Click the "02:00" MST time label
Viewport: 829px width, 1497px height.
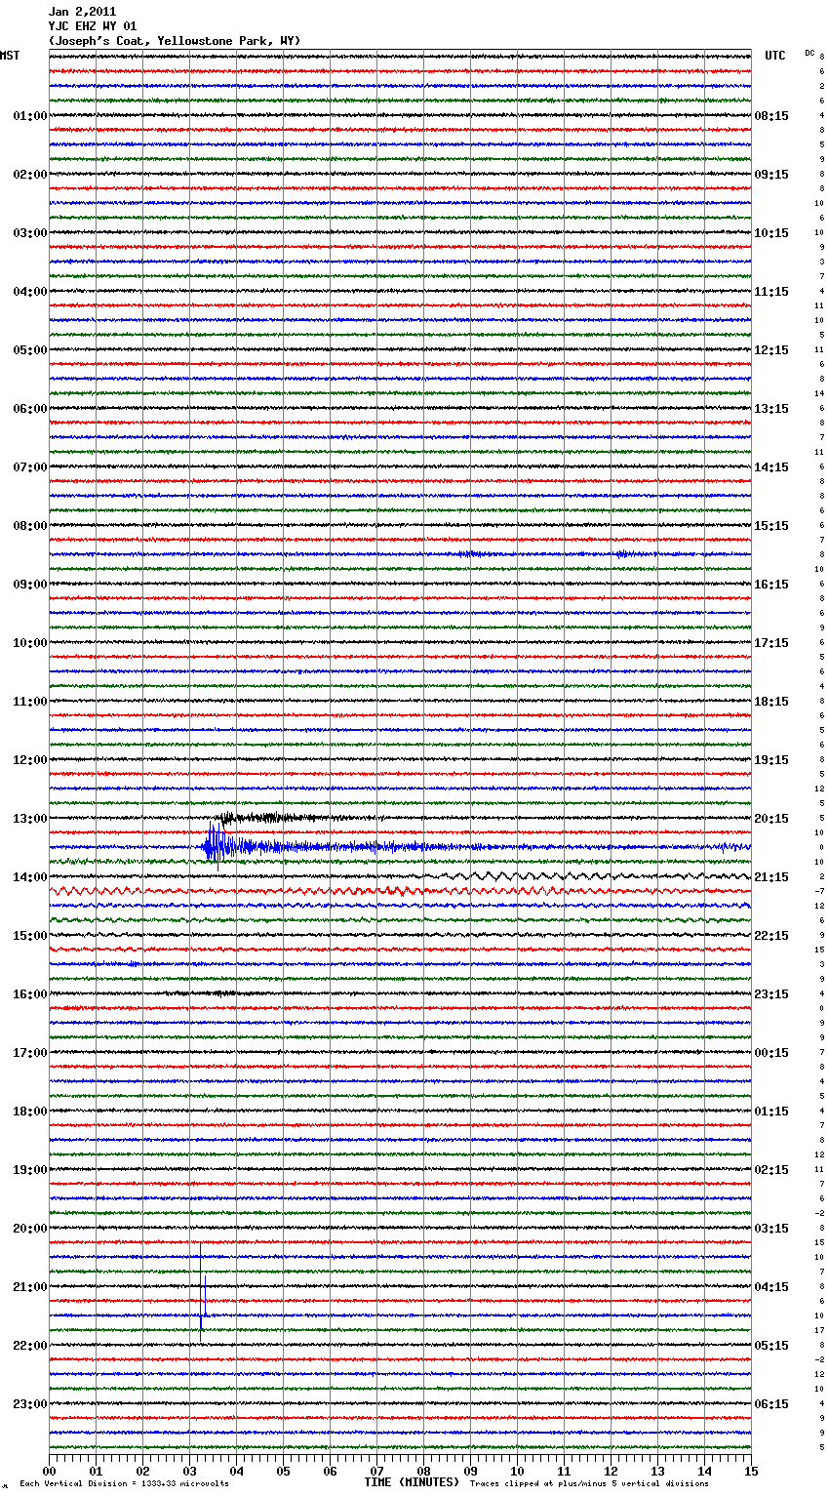click(x=30, y=175)
